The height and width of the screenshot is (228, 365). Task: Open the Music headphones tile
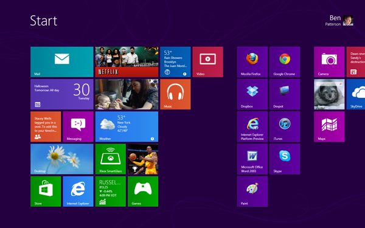pos(175,94)
